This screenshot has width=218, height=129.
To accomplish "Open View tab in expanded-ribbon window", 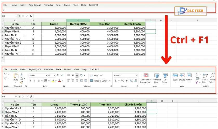I will 76,69.
